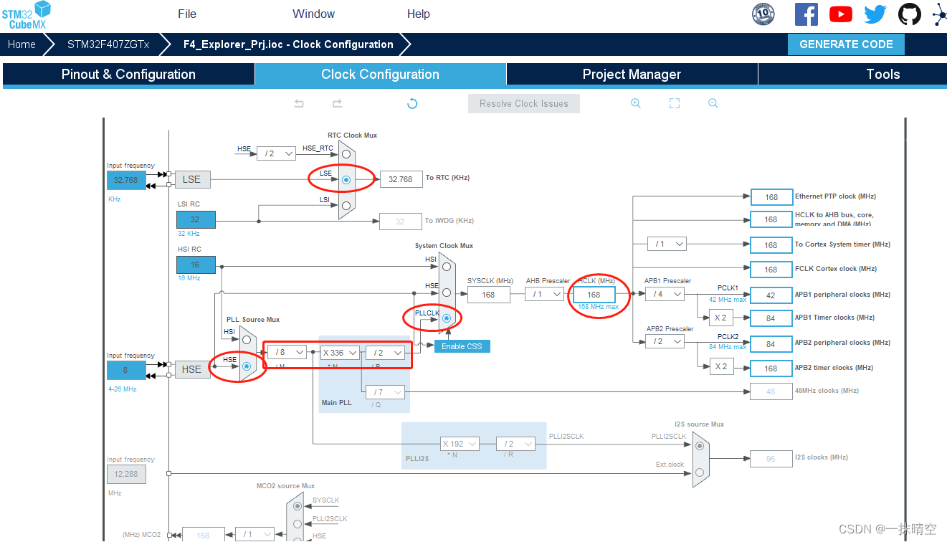Open the X 336 N multiplier dropdown
The width and height of the screenshot is (947, 542).
(339, 352)
